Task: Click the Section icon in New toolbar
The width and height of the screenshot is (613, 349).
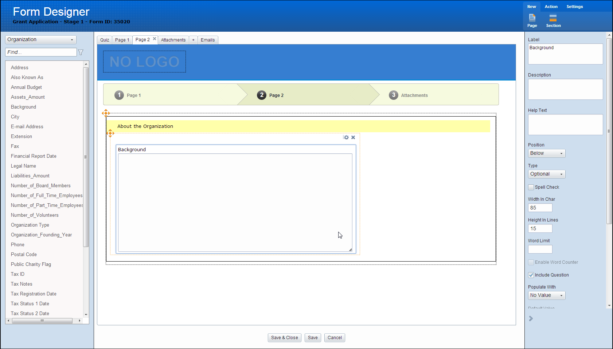Action: 553,18
